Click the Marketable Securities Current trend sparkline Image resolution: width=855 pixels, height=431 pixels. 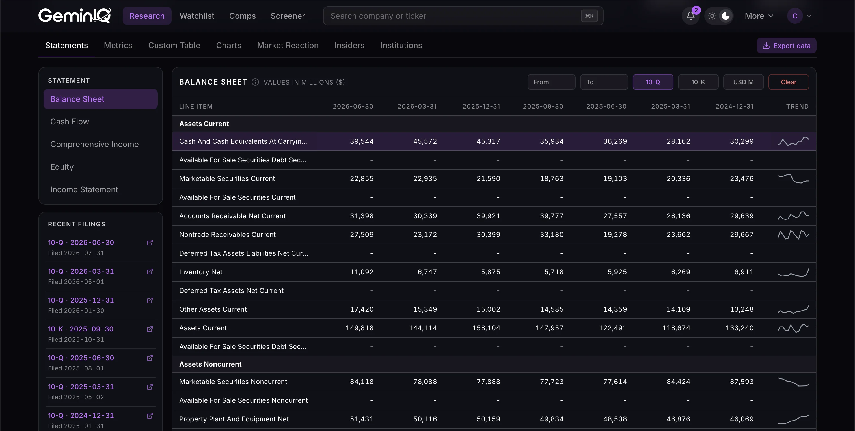[793, 179]
